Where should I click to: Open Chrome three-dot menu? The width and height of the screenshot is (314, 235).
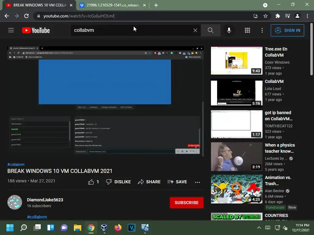(x=307, y=16)
